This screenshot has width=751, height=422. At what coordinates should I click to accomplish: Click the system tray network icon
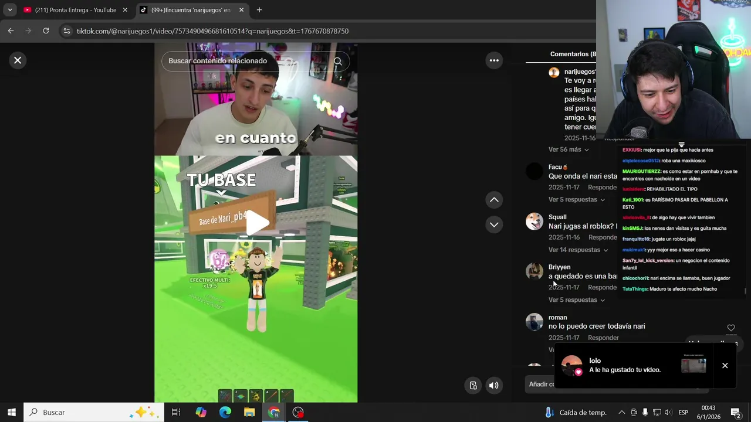[657, 412]
